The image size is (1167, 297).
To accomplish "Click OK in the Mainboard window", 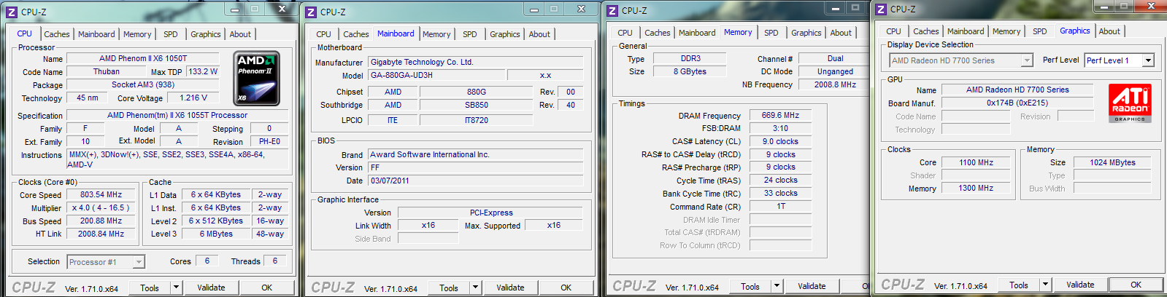I will [x=566, y=288].
